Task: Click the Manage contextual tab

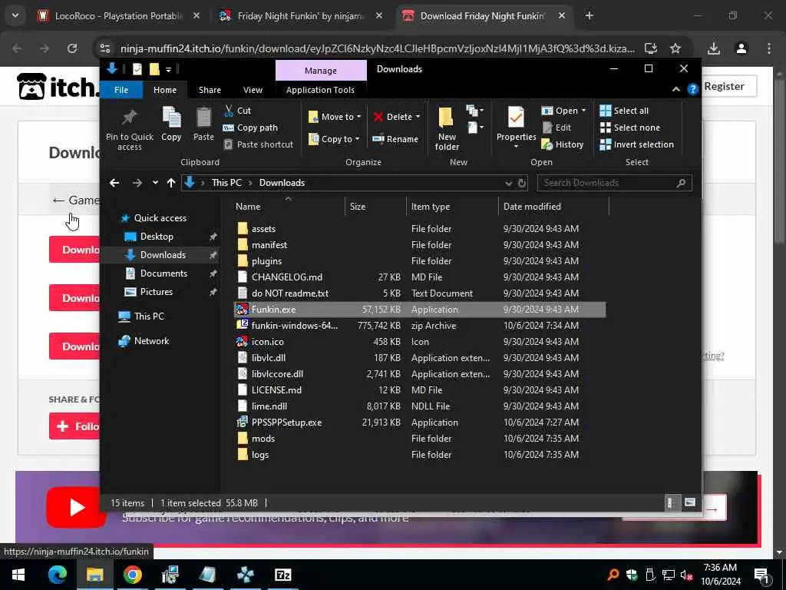Action: coord(321,71)
